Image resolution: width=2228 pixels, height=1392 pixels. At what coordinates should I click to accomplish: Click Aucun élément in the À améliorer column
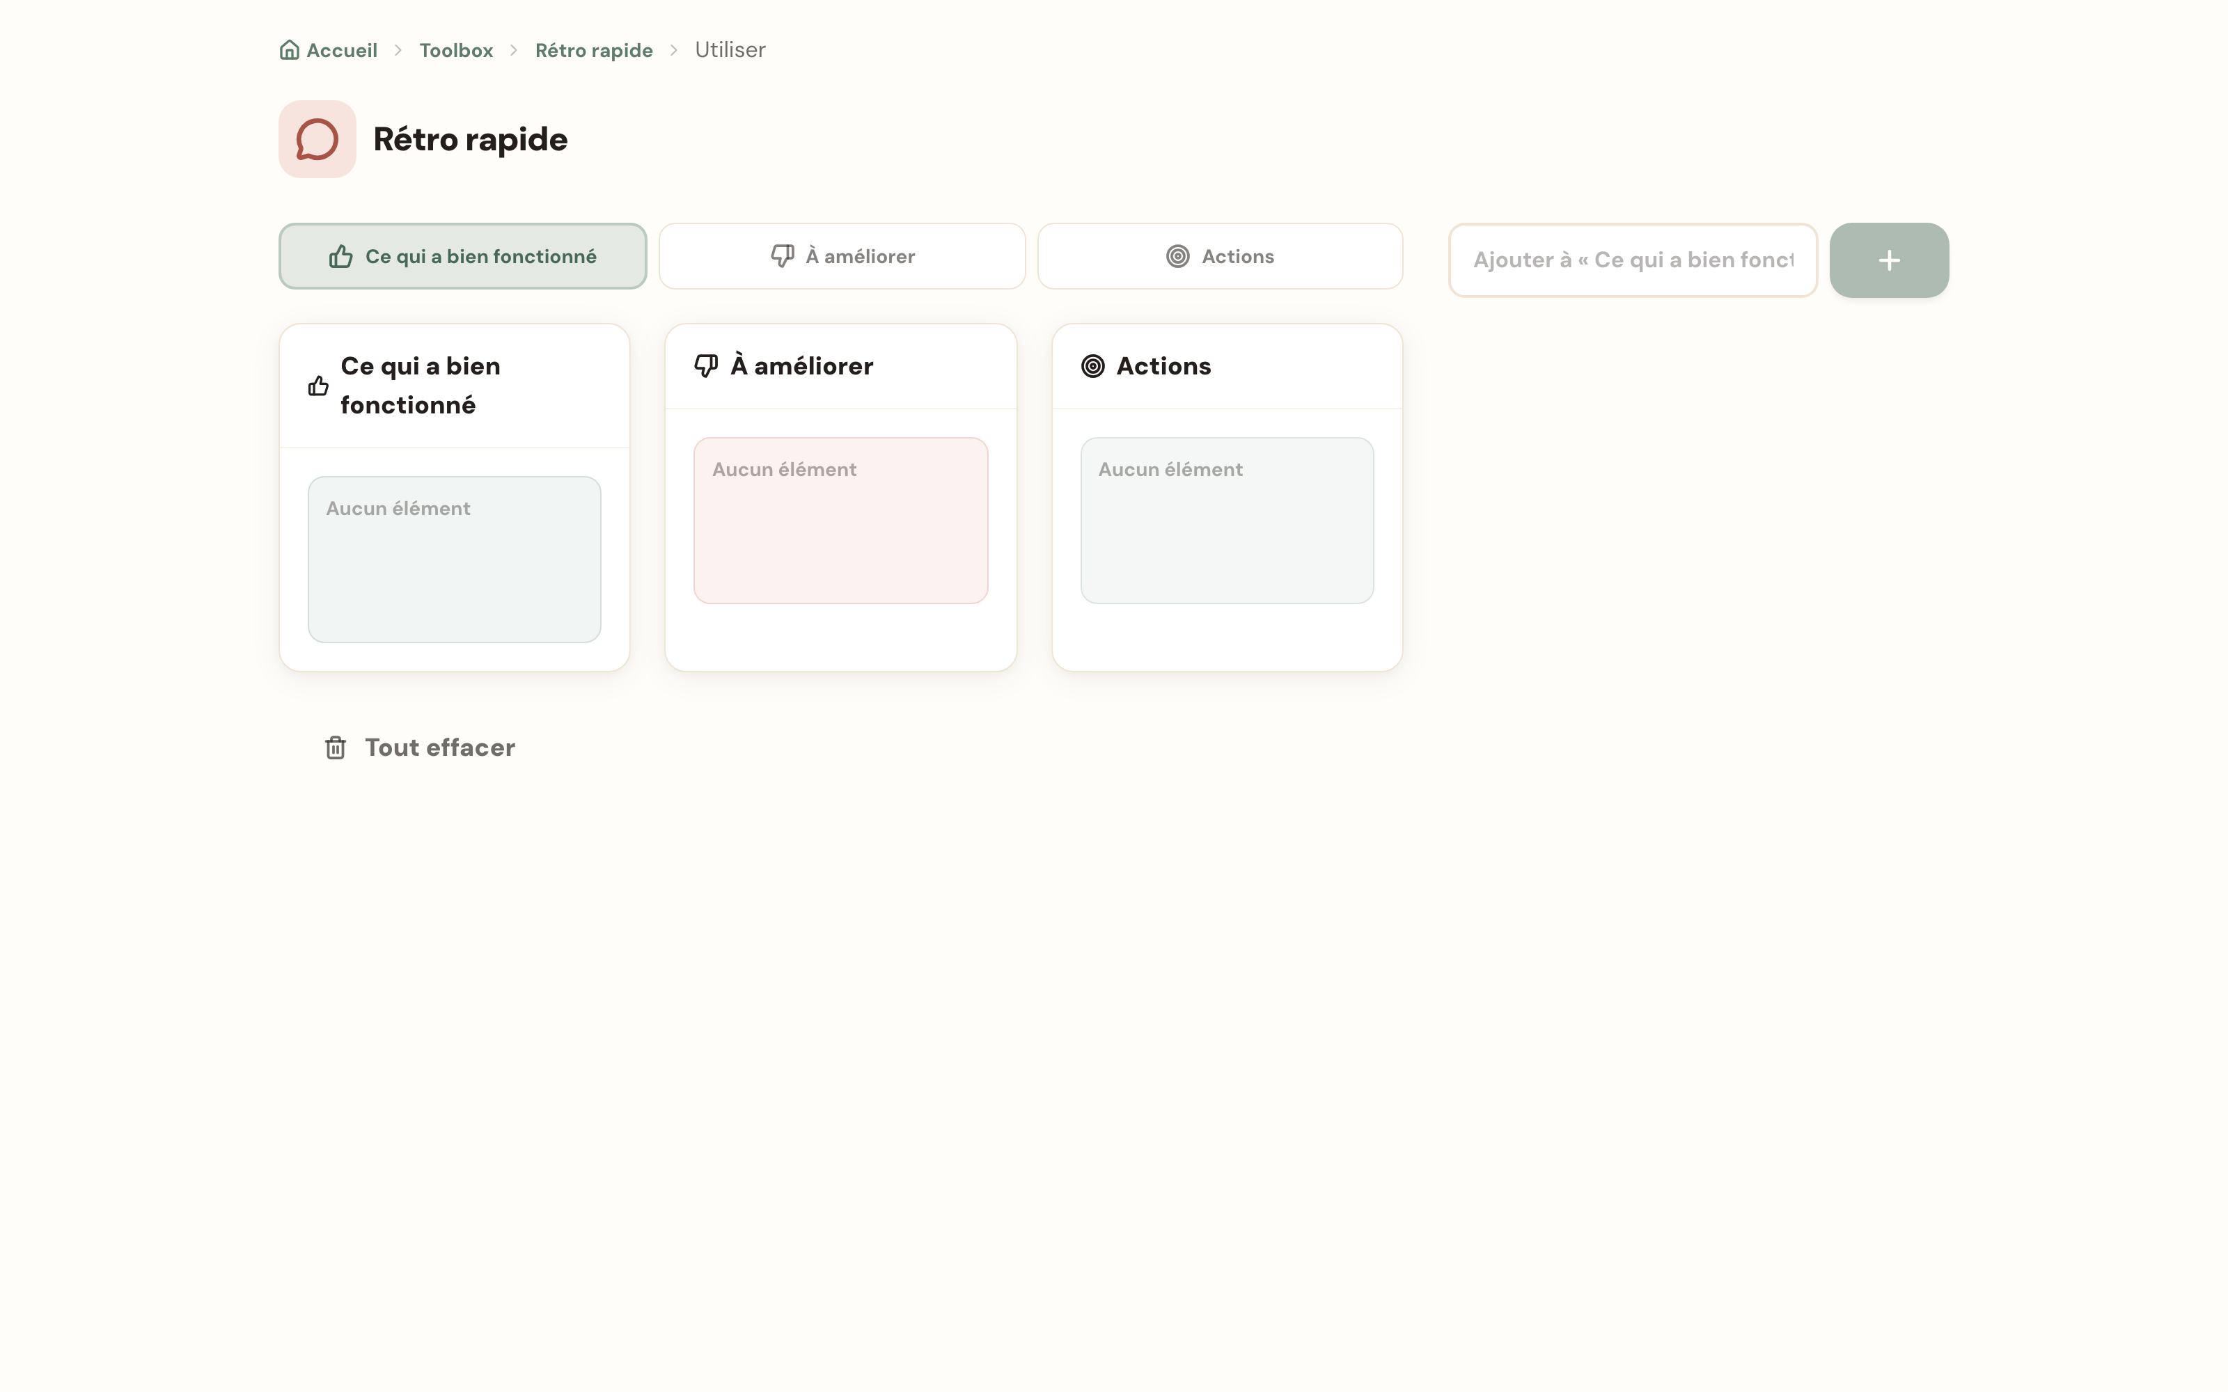(x=785, y=470)
